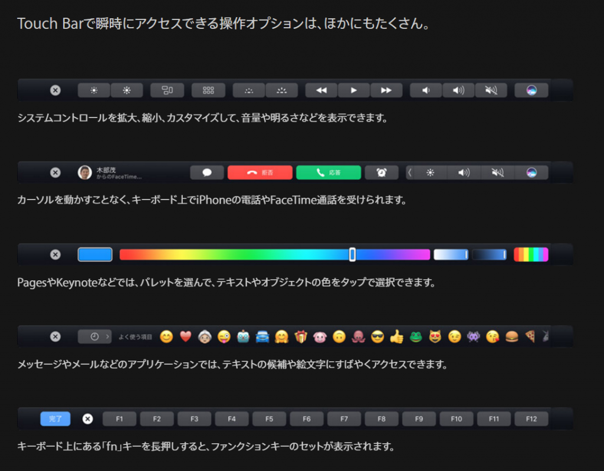
Task: Raise volume in the system controls bar
Action: coord(458,90)
